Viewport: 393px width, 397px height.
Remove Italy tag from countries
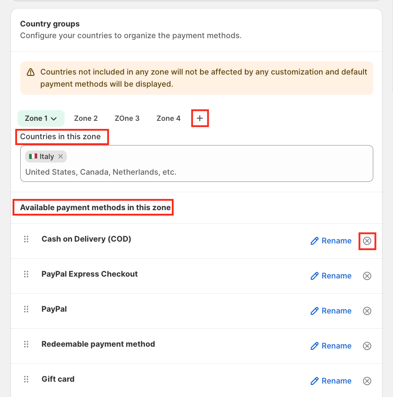(61, 156)
